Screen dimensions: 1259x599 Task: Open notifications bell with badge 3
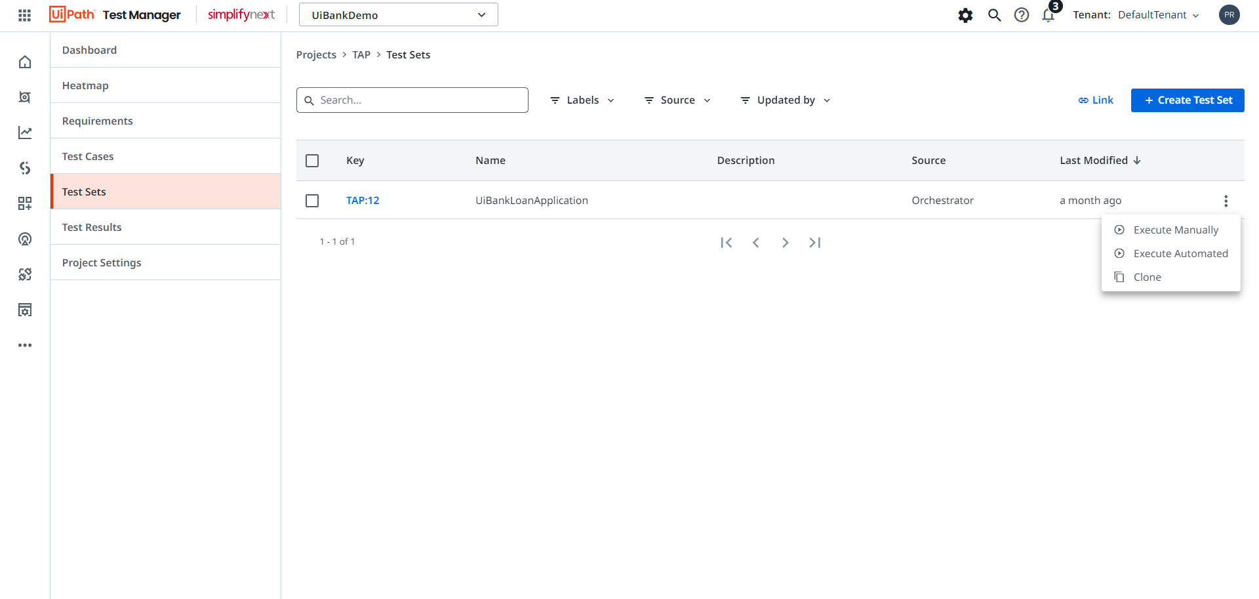click(1049, 15)
